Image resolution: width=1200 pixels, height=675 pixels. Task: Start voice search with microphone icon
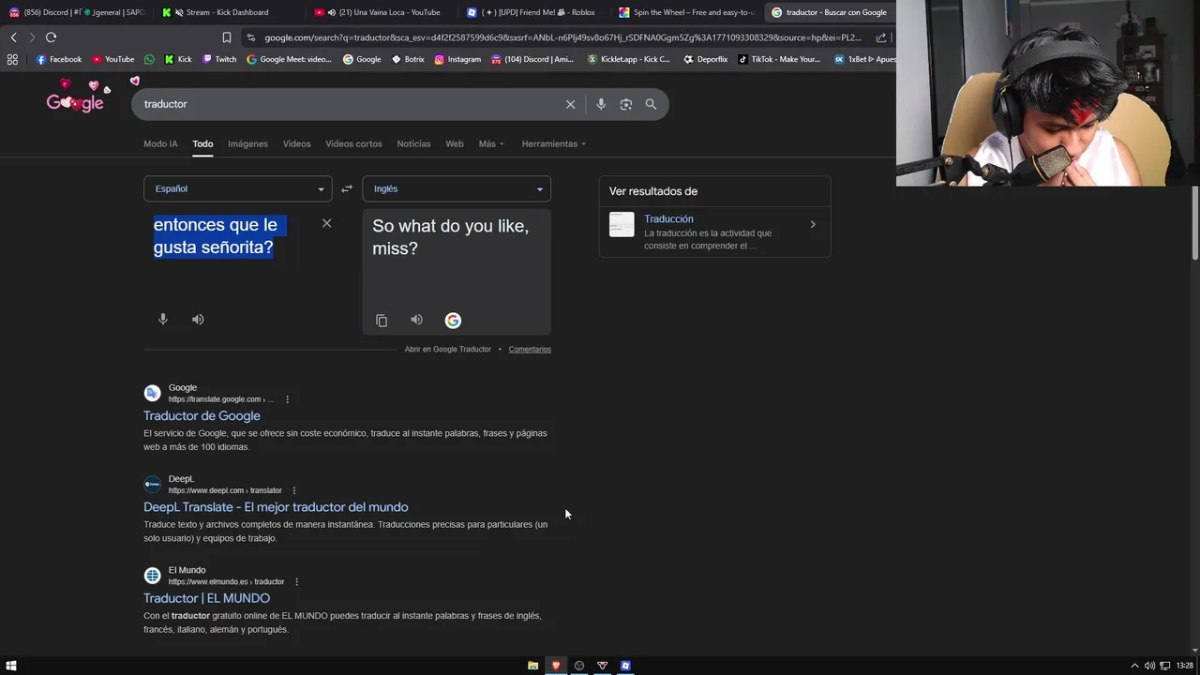coord(601,104)
